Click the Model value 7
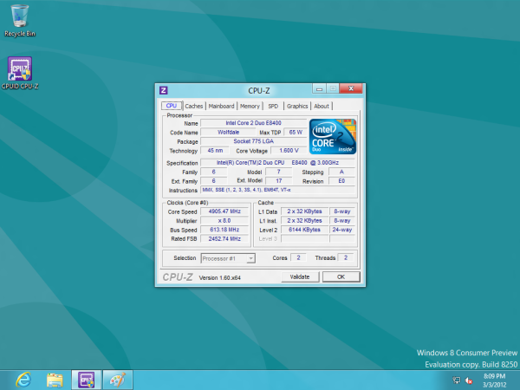 click(x=278, y=172)
